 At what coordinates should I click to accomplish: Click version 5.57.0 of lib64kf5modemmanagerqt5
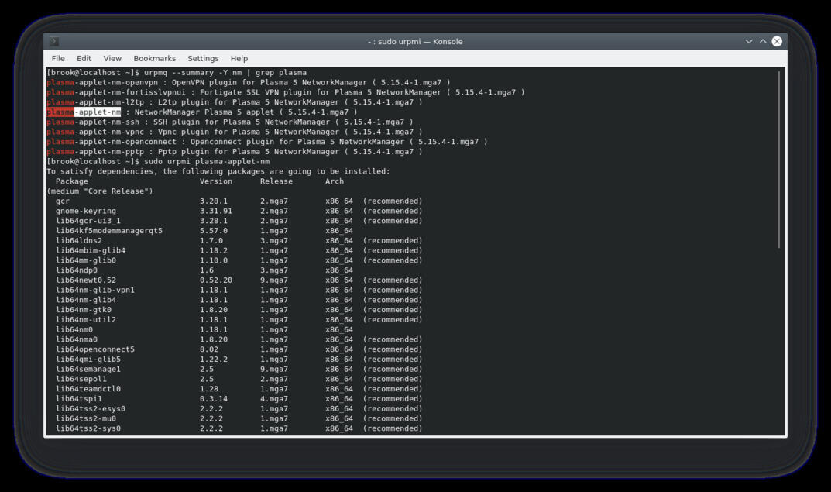[214, 231]
